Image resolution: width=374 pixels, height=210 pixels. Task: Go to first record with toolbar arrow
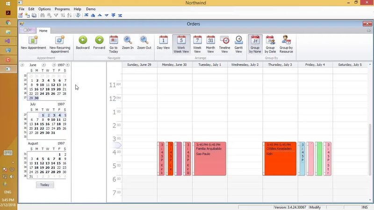(86, 15)
